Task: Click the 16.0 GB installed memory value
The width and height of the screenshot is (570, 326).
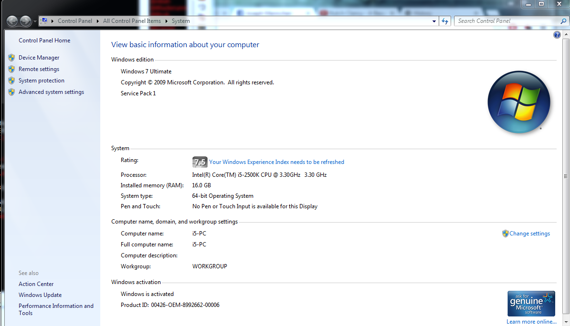Action: click(x=201, y=185)
